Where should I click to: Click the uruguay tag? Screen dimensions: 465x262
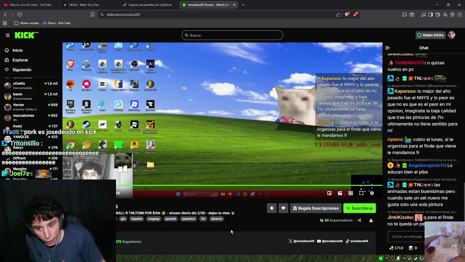(153, 219)
